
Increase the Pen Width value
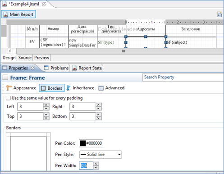[x=96, y=164]
